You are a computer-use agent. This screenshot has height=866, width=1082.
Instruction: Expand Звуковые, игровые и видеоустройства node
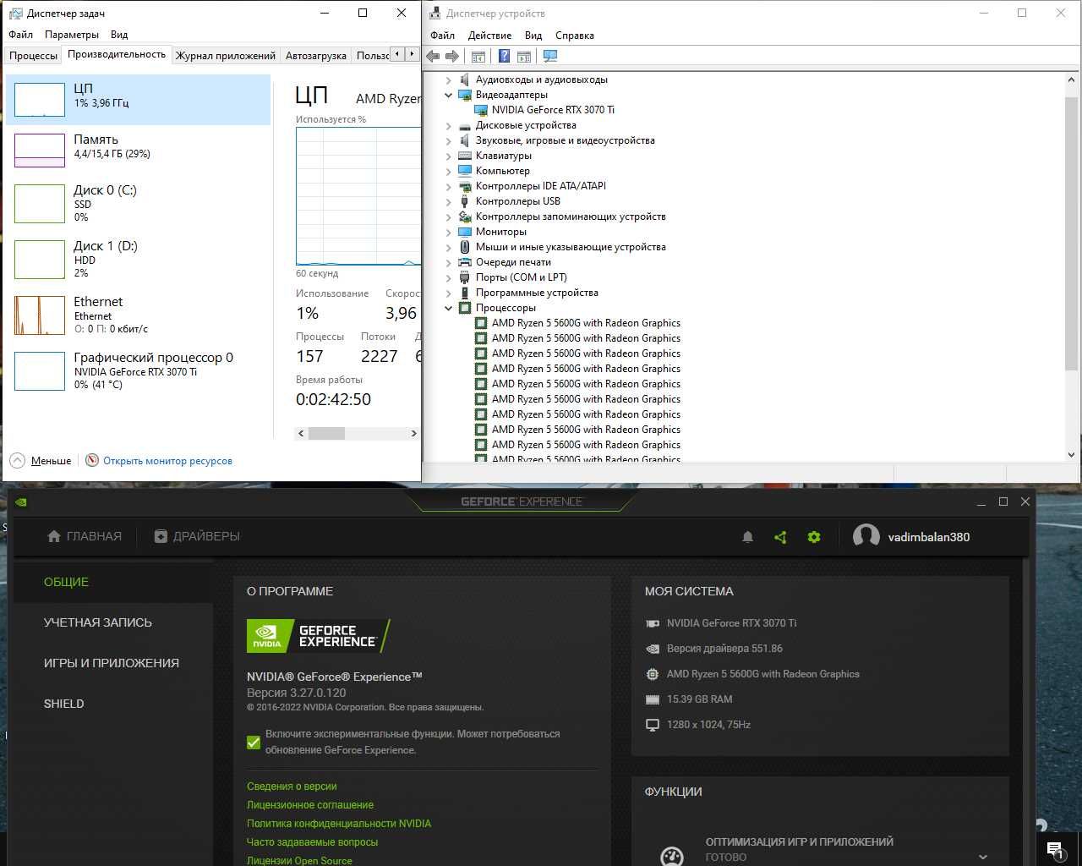click(x=449, y=140)
